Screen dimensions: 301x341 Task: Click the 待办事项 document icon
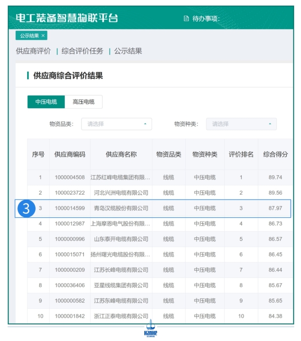click(186, 19)
